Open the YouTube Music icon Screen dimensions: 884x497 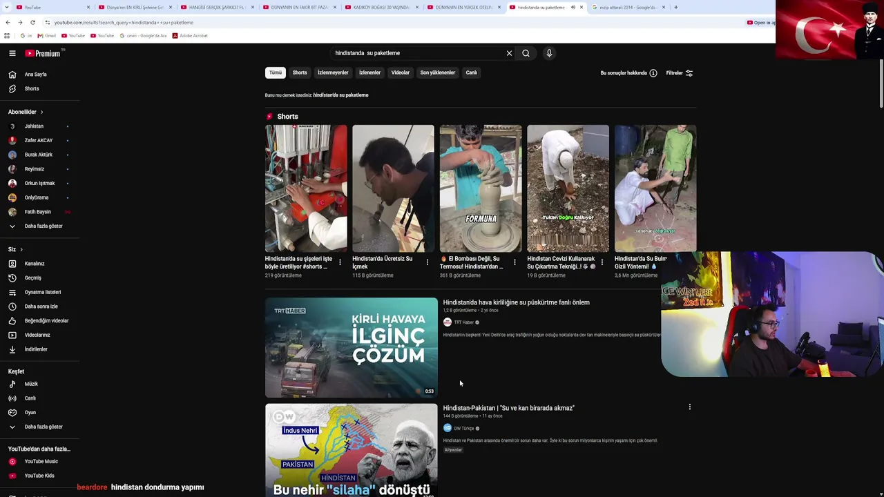coord(12,462)
